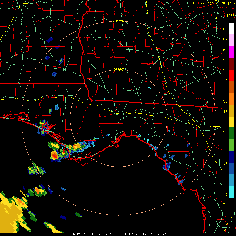Click the legend value '54'

[225, 60]
